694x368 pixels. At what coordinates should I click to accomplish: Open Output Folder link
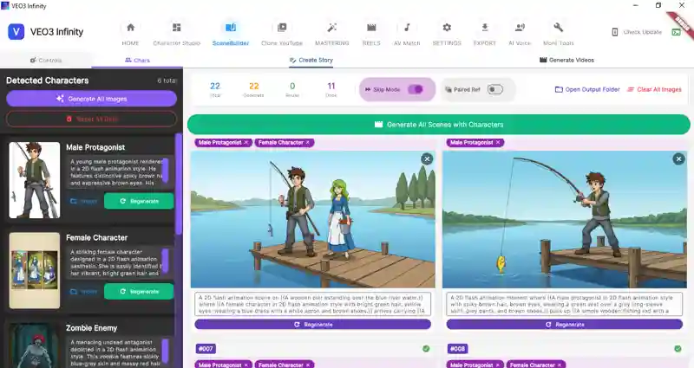pyautogui.click(x=587, y=89)
